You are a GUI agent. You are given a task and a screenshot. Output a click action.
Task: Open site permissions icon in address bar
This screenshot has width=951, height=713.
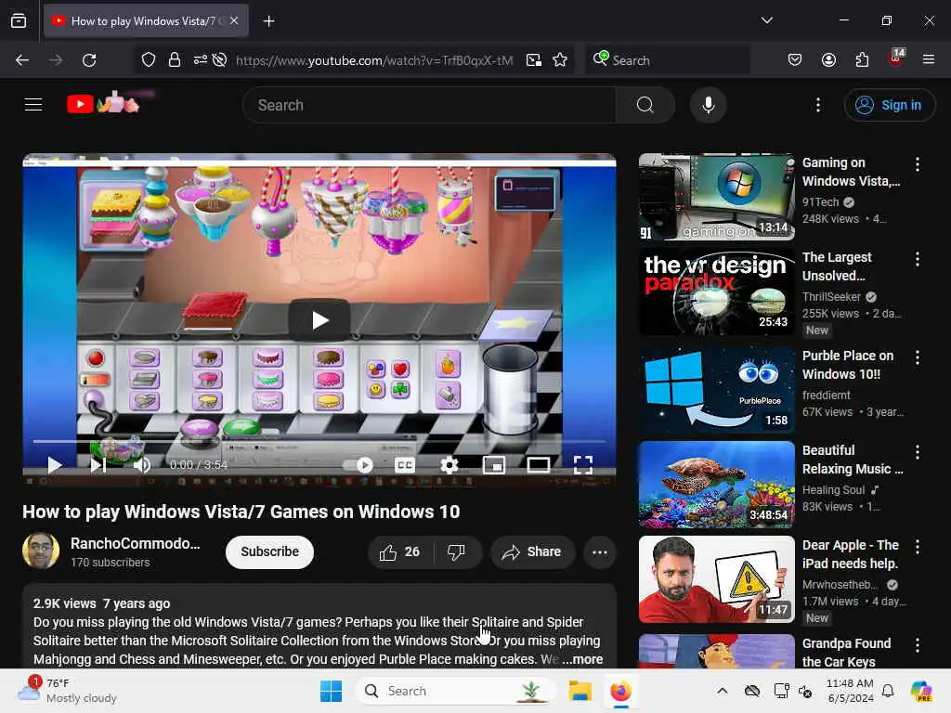[x=201, y=60]
